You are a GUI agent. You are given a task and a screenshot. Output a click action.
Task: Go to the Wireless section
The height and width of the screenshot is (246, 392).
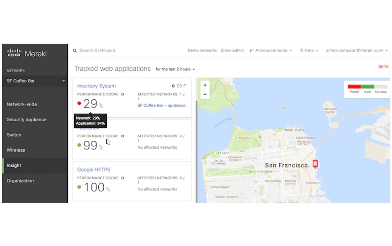coord(16,150)
